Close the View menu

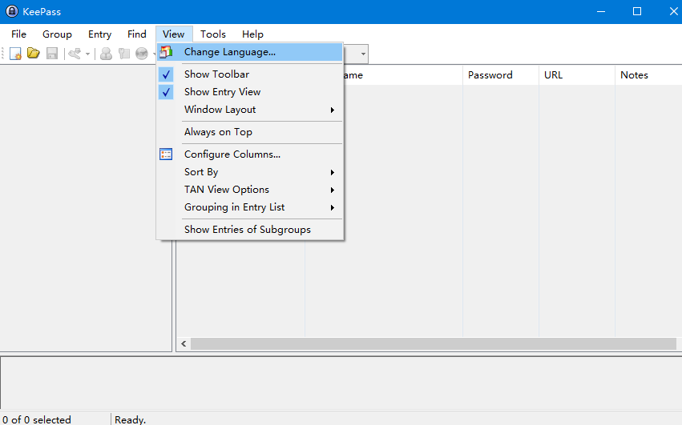click(174, 34)
